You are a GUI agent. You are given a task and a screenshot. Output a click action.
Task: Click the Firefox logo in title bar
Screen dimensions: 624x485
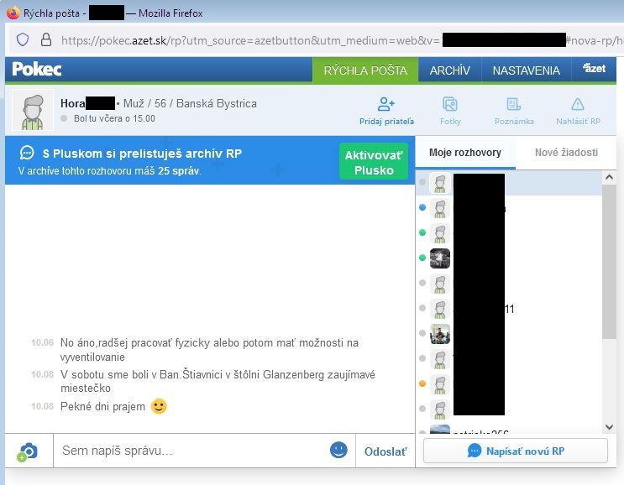pos(13,13)
